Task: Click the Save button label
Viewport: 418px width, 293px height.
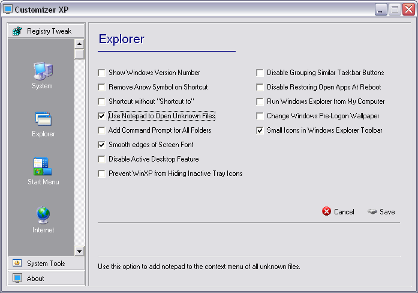Action: coord(387,211)
